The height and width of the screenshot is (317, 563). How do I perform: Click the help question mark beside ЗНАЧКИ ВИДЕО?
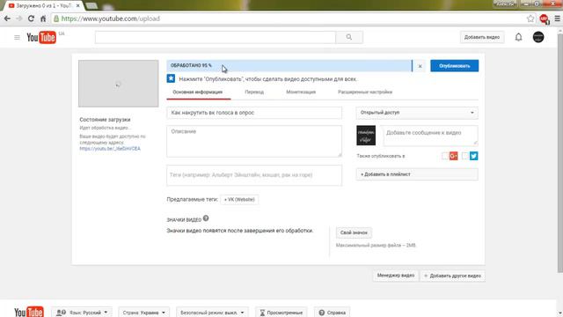[x=206, y=218]
